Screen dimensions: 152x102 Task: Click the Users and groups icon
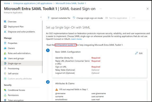[x=5, y=58]
